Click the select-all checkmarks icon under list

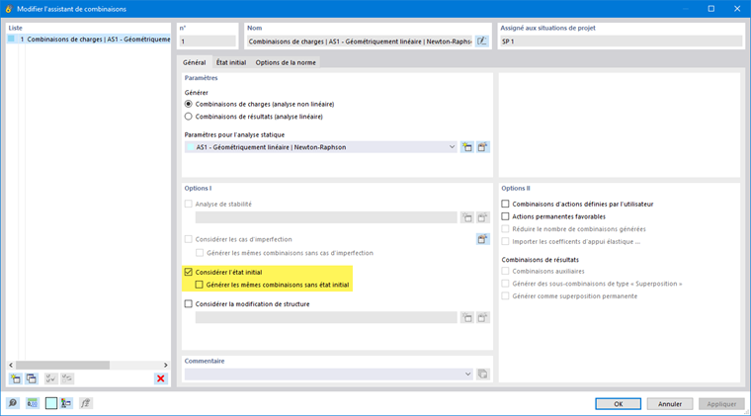coord(50,378)
